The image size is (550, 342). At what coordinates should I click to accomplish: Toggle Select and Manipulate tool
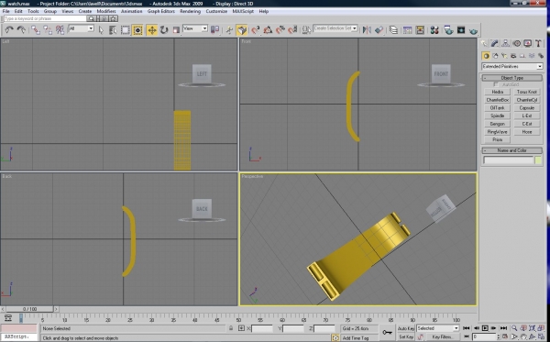(x=229, y=30)
